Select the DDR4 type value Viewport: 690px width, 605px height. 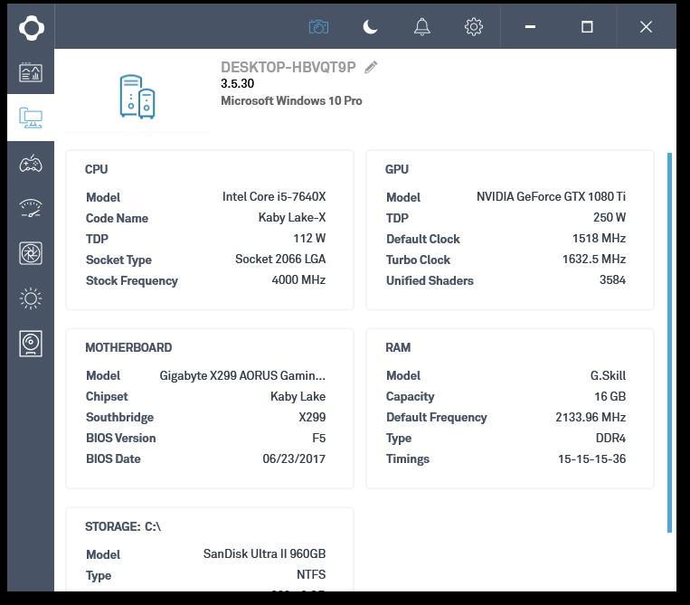610,439
